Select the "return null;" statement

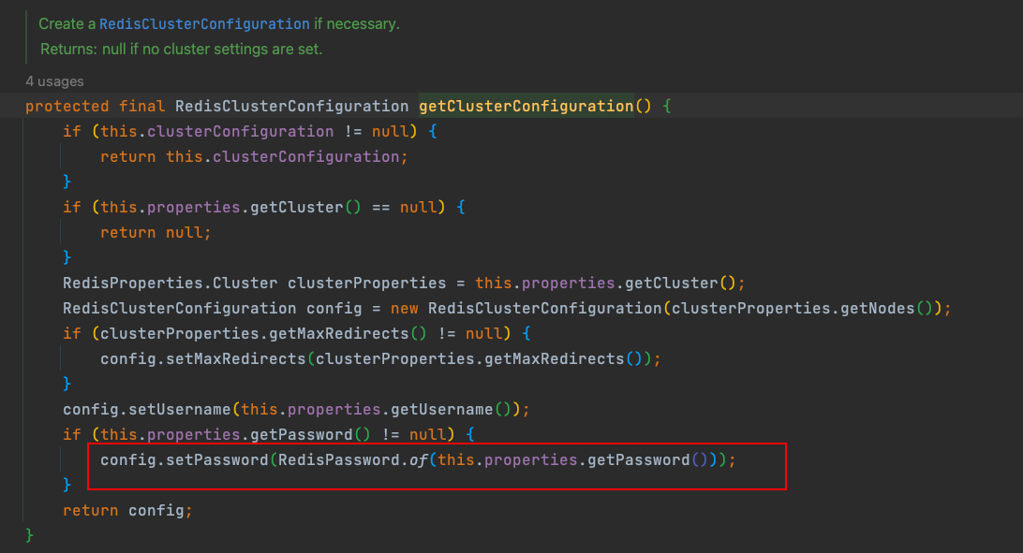tap(156, 233)
